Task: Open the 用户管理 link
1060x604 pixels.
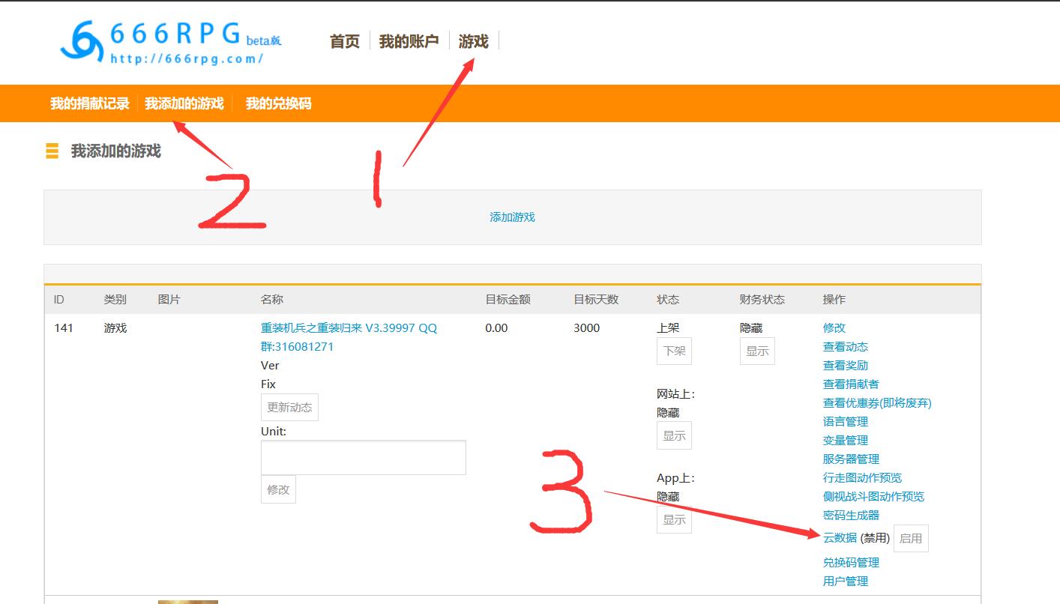Action: (846, 582)
